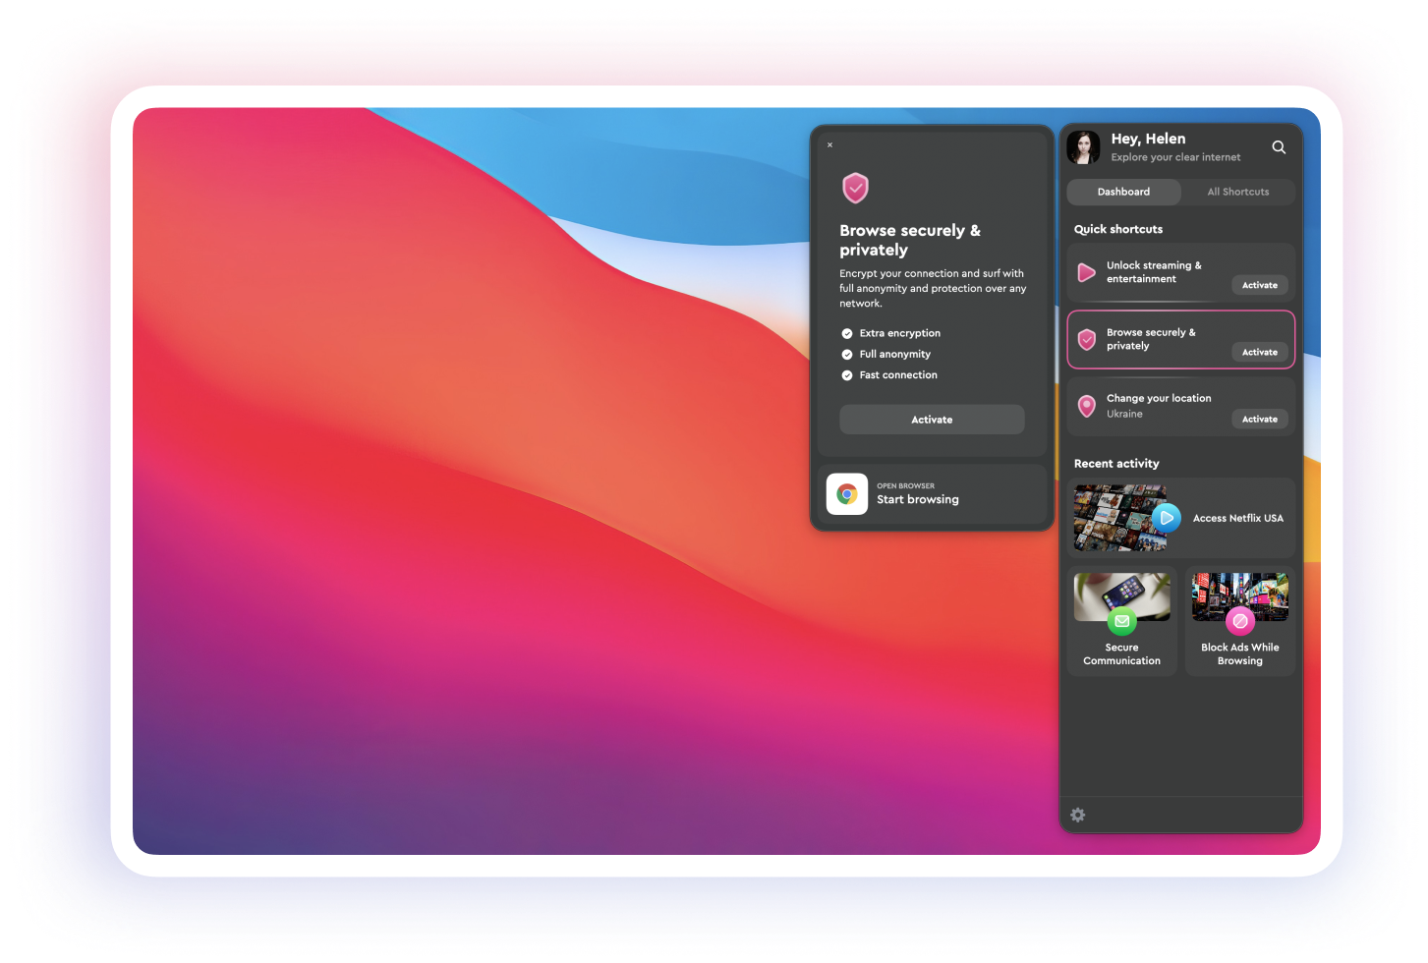1428x963 pixels.
Task: Click large shield icon in detail panel
Action: (856, 188)
